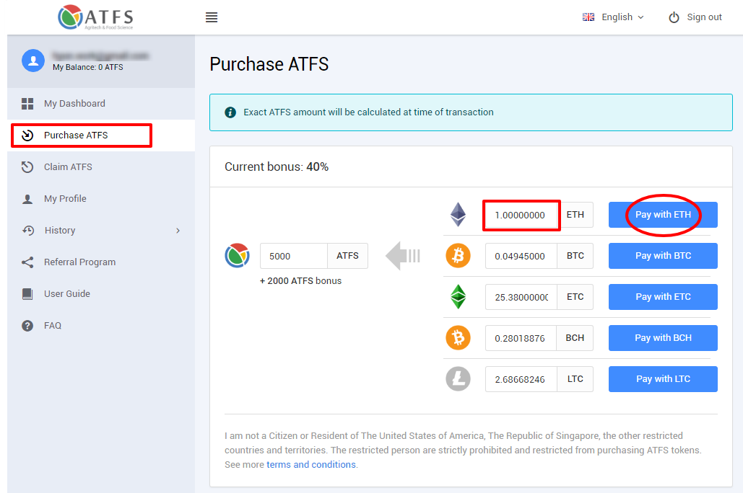The image size is (743, 493).
Task: Open History menu item
Action: (101, 231)
